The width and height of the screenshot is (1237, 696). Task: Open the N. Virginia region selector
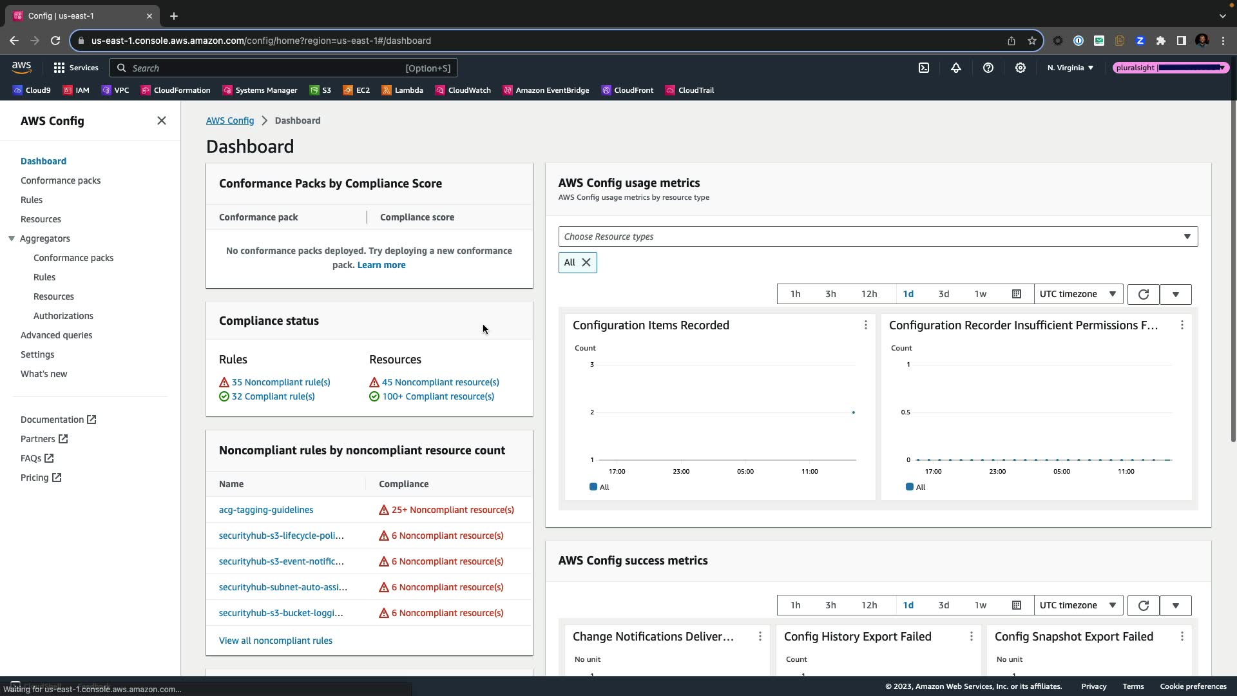[1070, 68]
